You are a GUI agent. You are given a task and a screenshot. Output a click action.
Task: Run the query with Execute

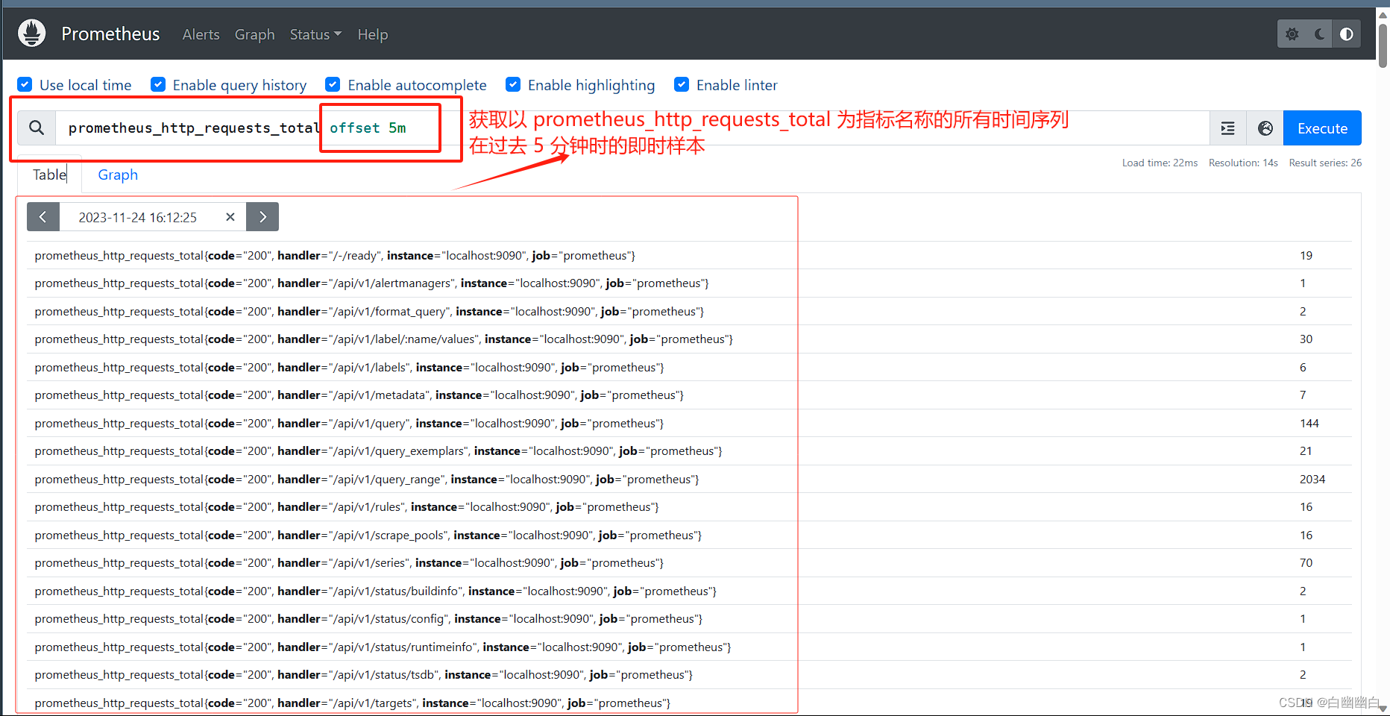click(x=1322, y=128)
